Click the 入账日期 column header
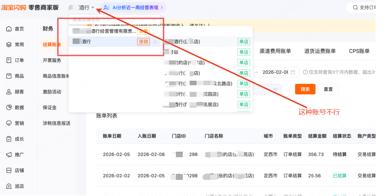Screen dimensions: 390x196 (147, 136)
